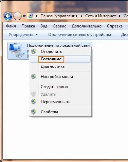The width and height of the screenshot is (128, 162).
Task: Click Подключение по локальной сети name
Action: [x=58, y=45]
